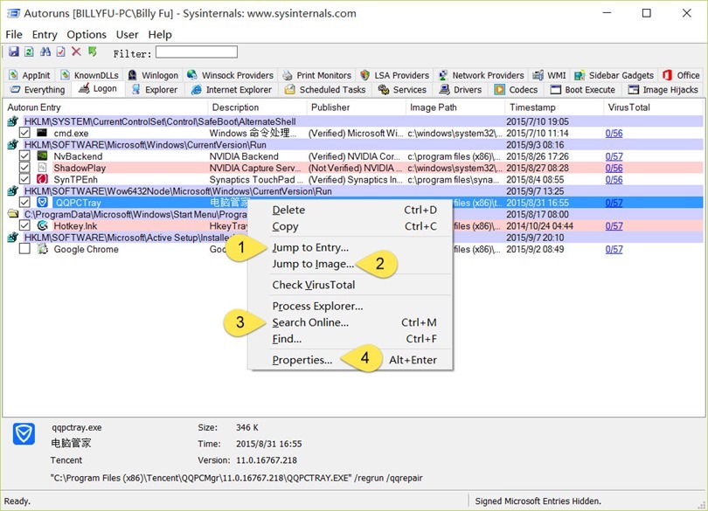The image size is (708, 511).
Task: Choose Process Explorer... menu item
Action: coord(351,306)
